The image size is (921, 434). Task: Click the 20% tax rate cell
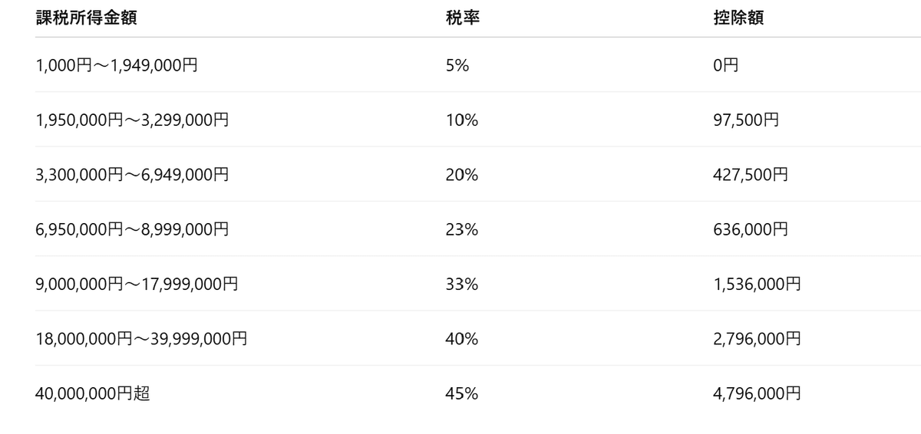tap(461, 175)
